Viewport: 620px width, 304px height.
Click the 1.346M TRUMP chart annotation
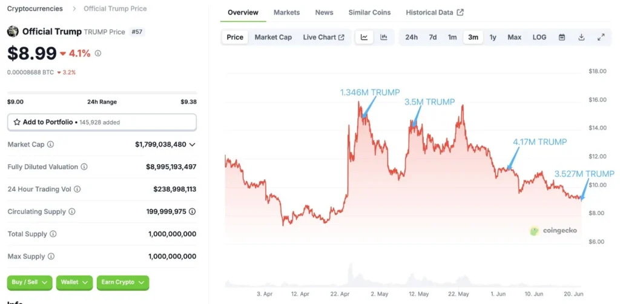click(x=369, y=93)
